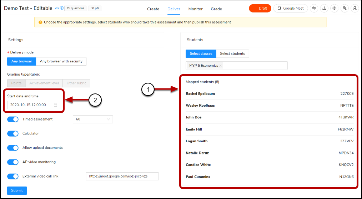Choose Any browser delivery mode
This screenshot has height=199, width=362.
click(x=21, y=61)
